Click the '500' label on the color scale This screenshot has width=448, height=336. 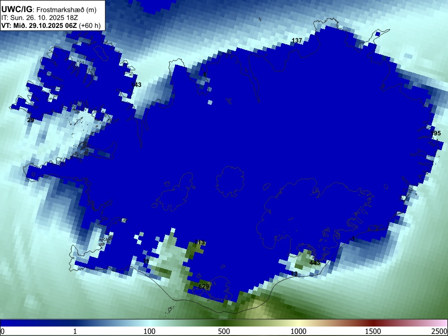point(224,331)
